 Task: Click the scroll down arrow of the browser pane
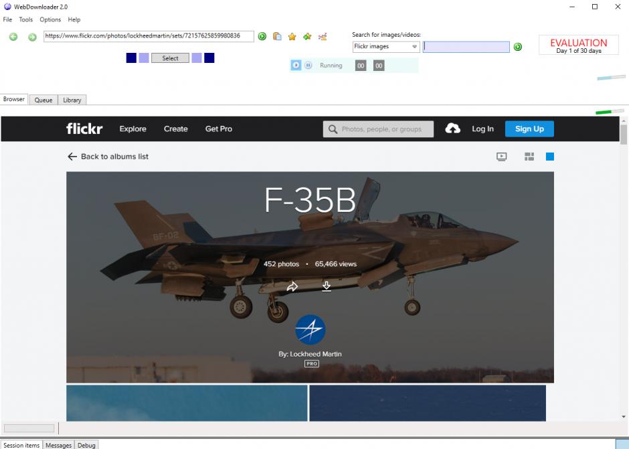[624, 416]
